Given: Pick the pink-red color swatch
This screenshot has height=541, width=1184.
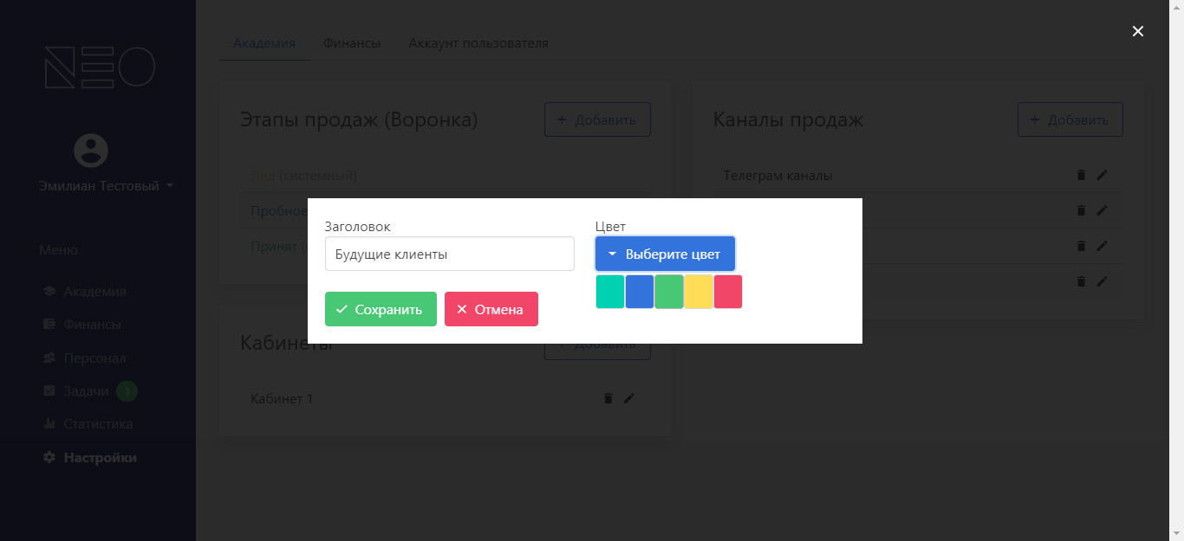Looking at the screenshot, I should point(728,292).
